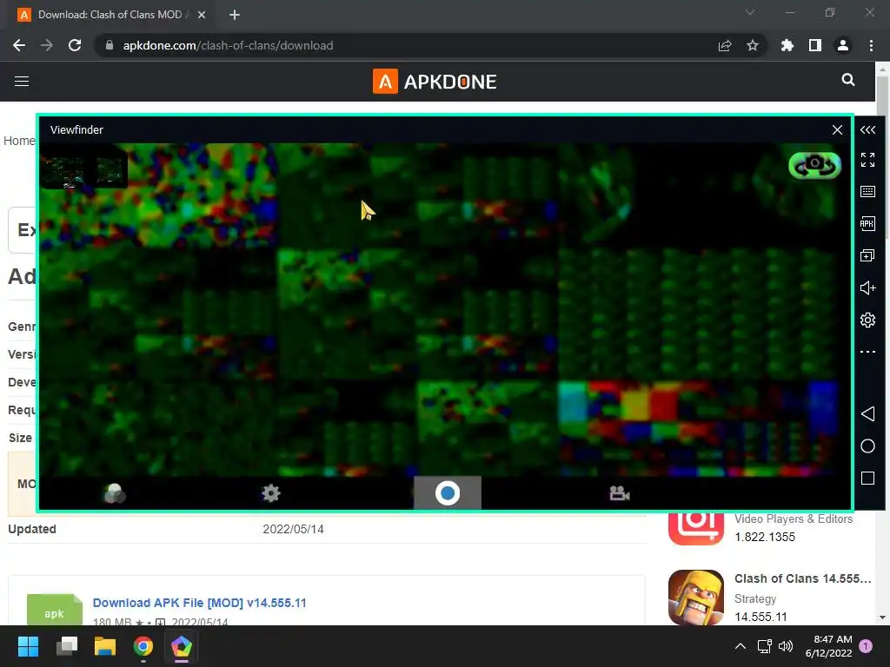Viewport: 890px width, 667px height.
Task: Open Chrome profile avatar menu
Action: point(843,45)
